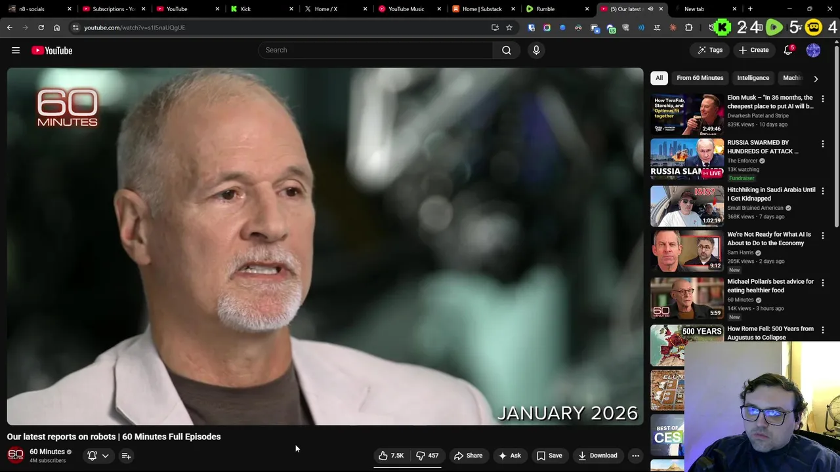Open How Rome Fell video title
Screen dimensions: 840x472
coord(770,333)
